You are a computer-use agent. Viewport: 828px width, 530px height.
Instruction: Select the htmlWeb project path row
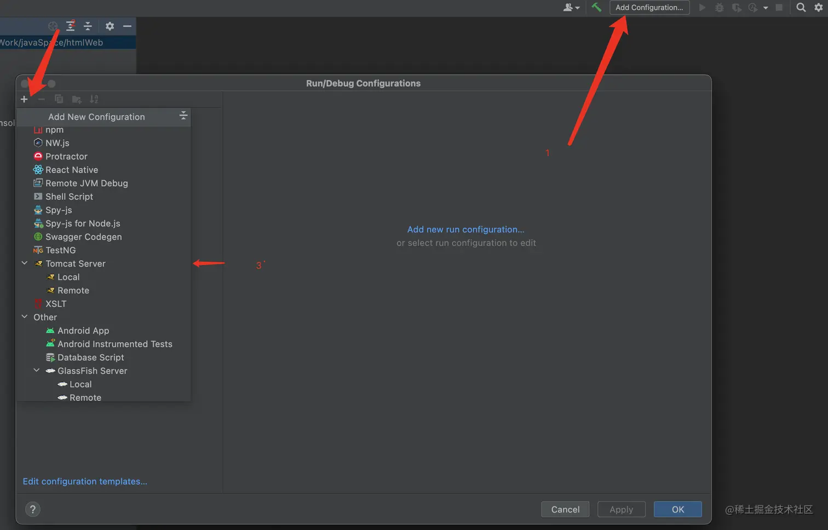pyautogui.click(x=68, y=43)
